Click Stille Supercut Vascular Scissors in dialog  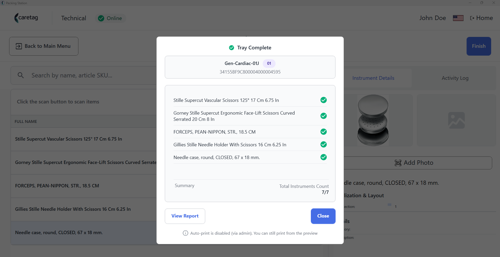pyautogui.click(x=226, y=100)
